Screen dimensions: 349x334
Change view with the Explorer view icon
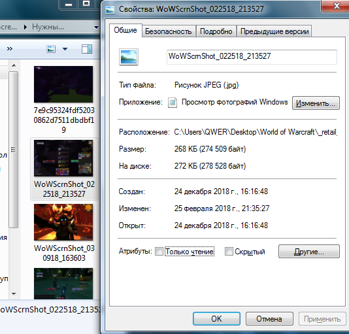pyautogui.click(x=51, y=49)
